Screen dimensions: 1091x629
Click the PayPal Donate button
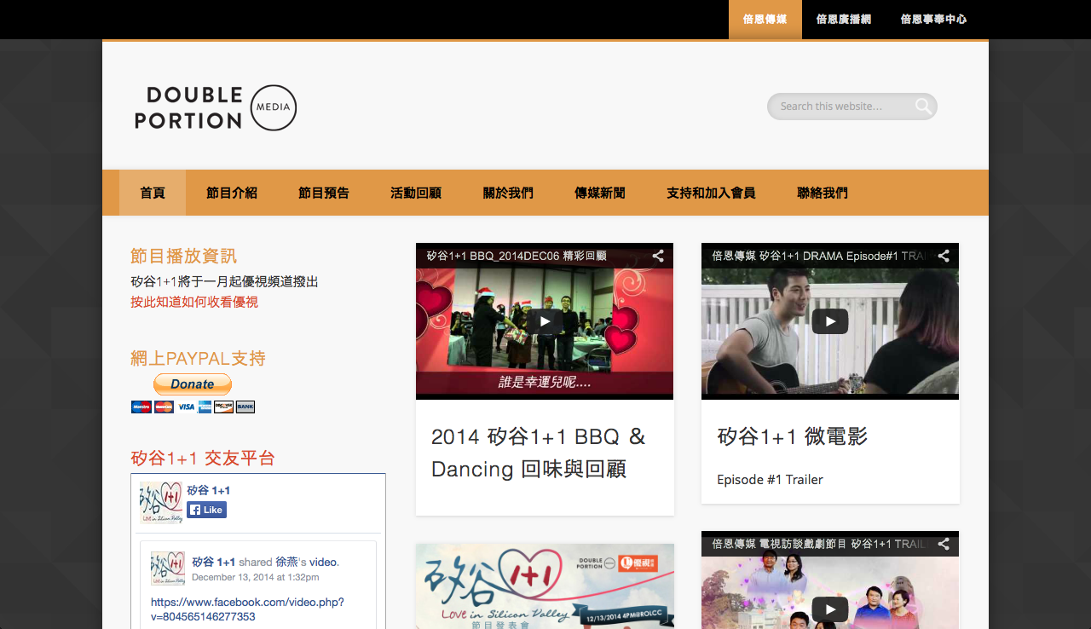coord(193,384)
